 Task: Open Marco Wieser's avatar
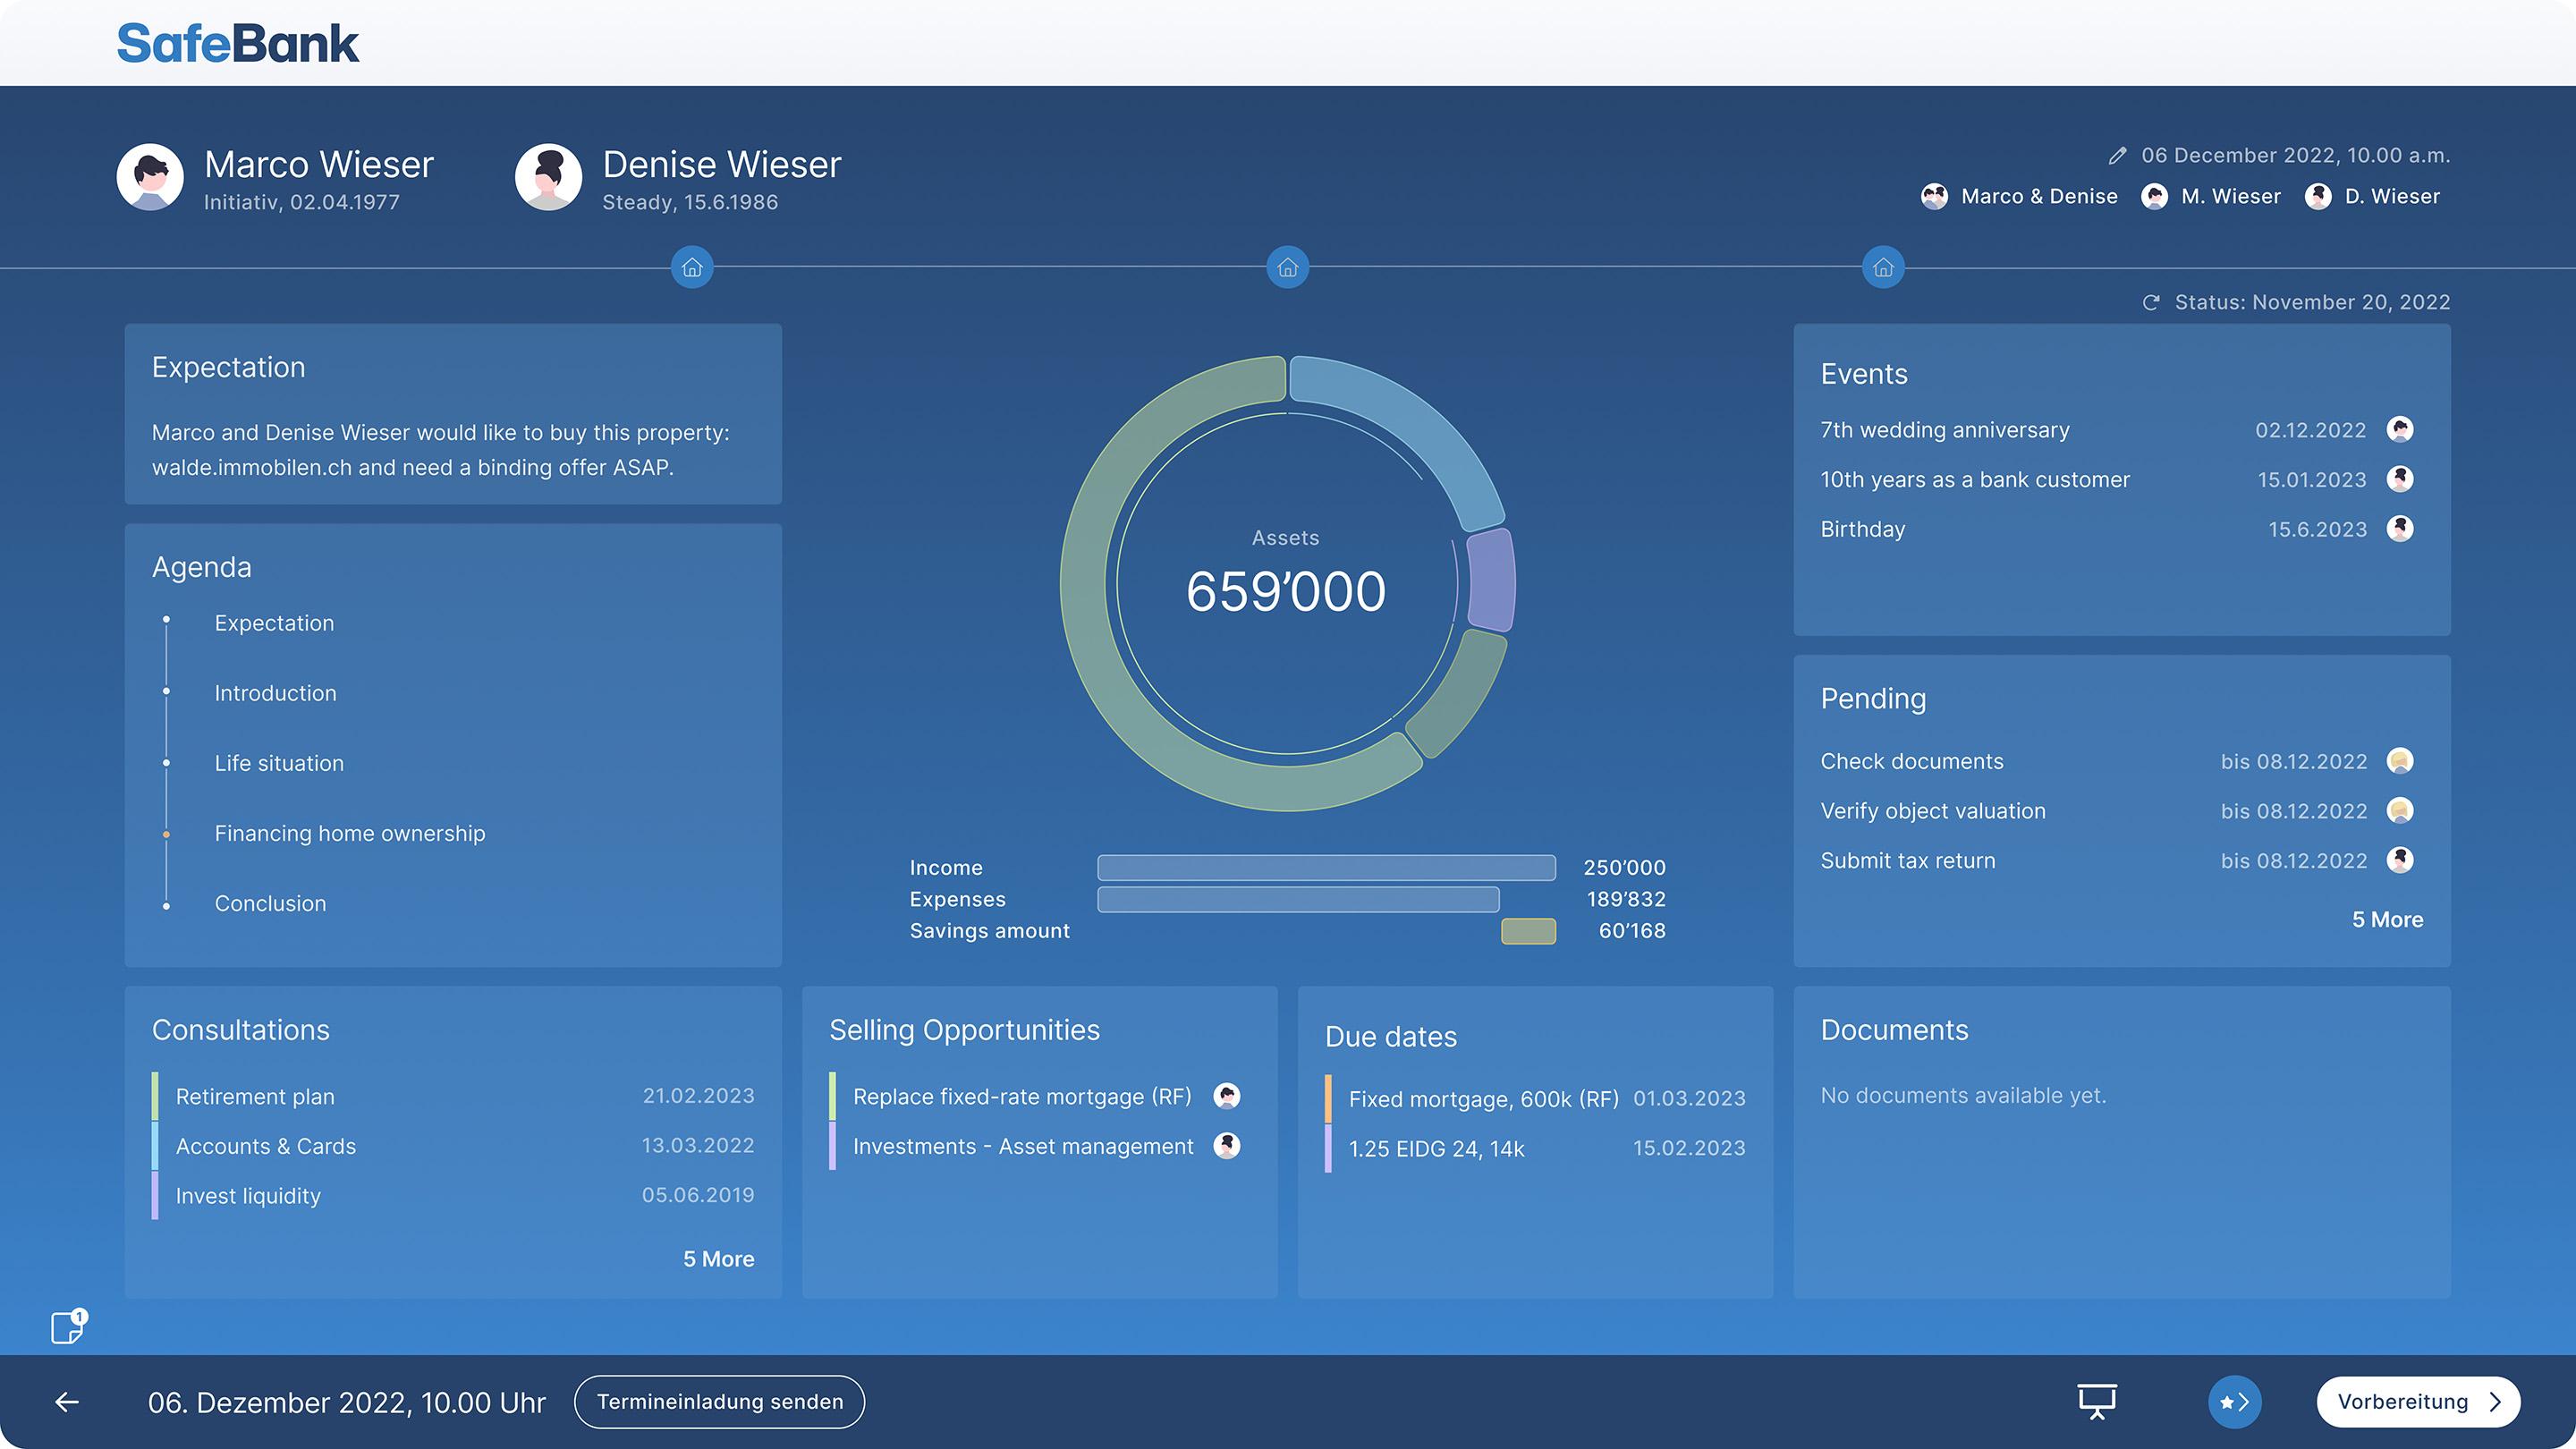coord(150,177)
